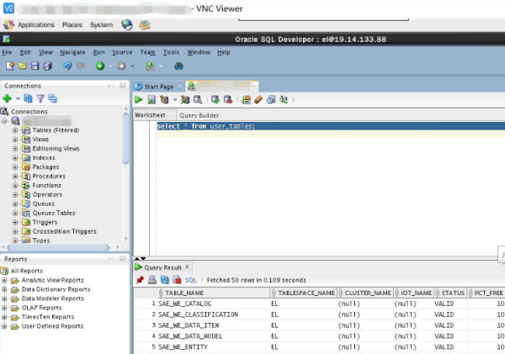Image resolution: width=505 pixels, height=354 pixels.
Task: Click the Commit icon in worksheet toolbar
Action: coord(215,100)
